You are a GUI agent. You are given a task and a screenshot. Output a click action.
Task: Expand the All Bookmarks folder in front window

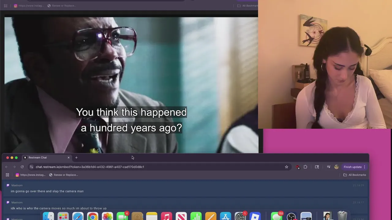355,175
